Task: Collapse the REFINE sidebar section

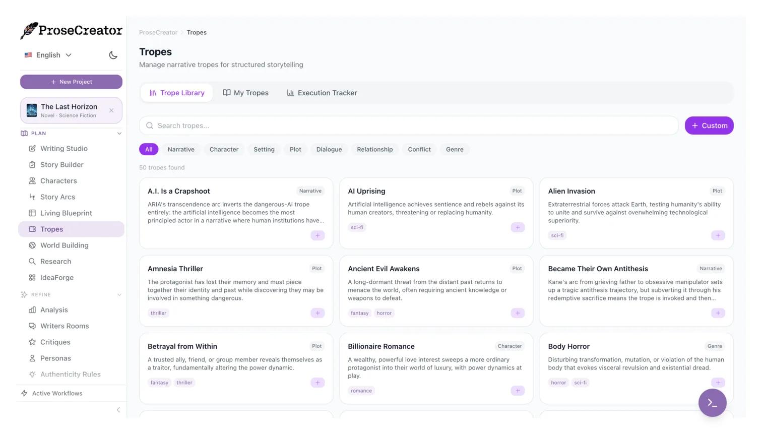Action: point(119,295)
